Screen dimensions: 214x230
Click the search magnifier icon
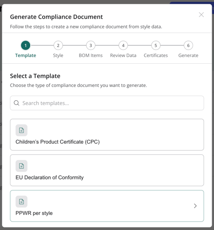click(17, 103)
